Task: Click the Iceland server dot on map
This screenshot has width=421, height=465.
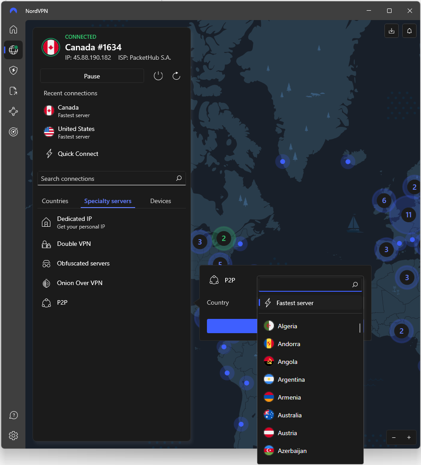Action: click(x=348, y=162)
